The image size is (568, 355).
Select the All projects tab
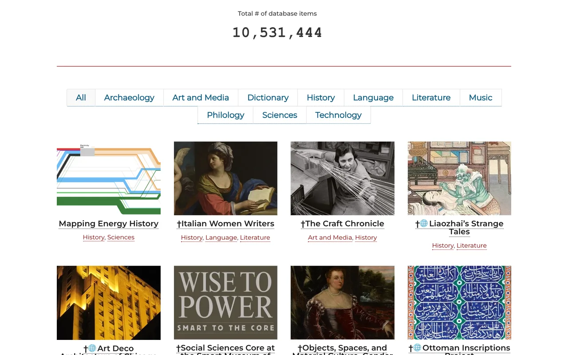click(81, 98)
